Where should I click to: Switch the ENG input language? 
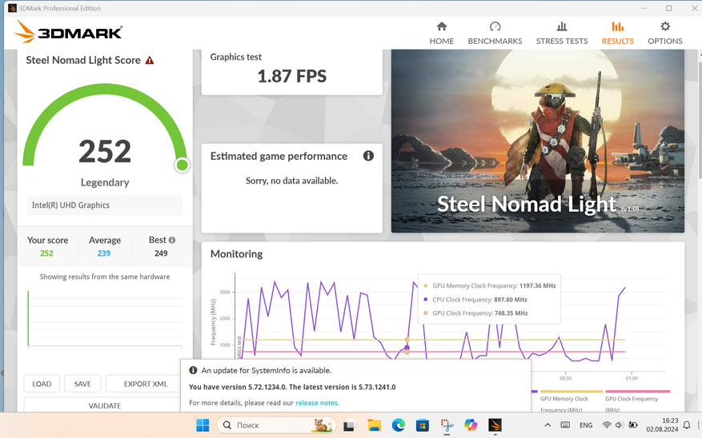[x=586, y=425]
